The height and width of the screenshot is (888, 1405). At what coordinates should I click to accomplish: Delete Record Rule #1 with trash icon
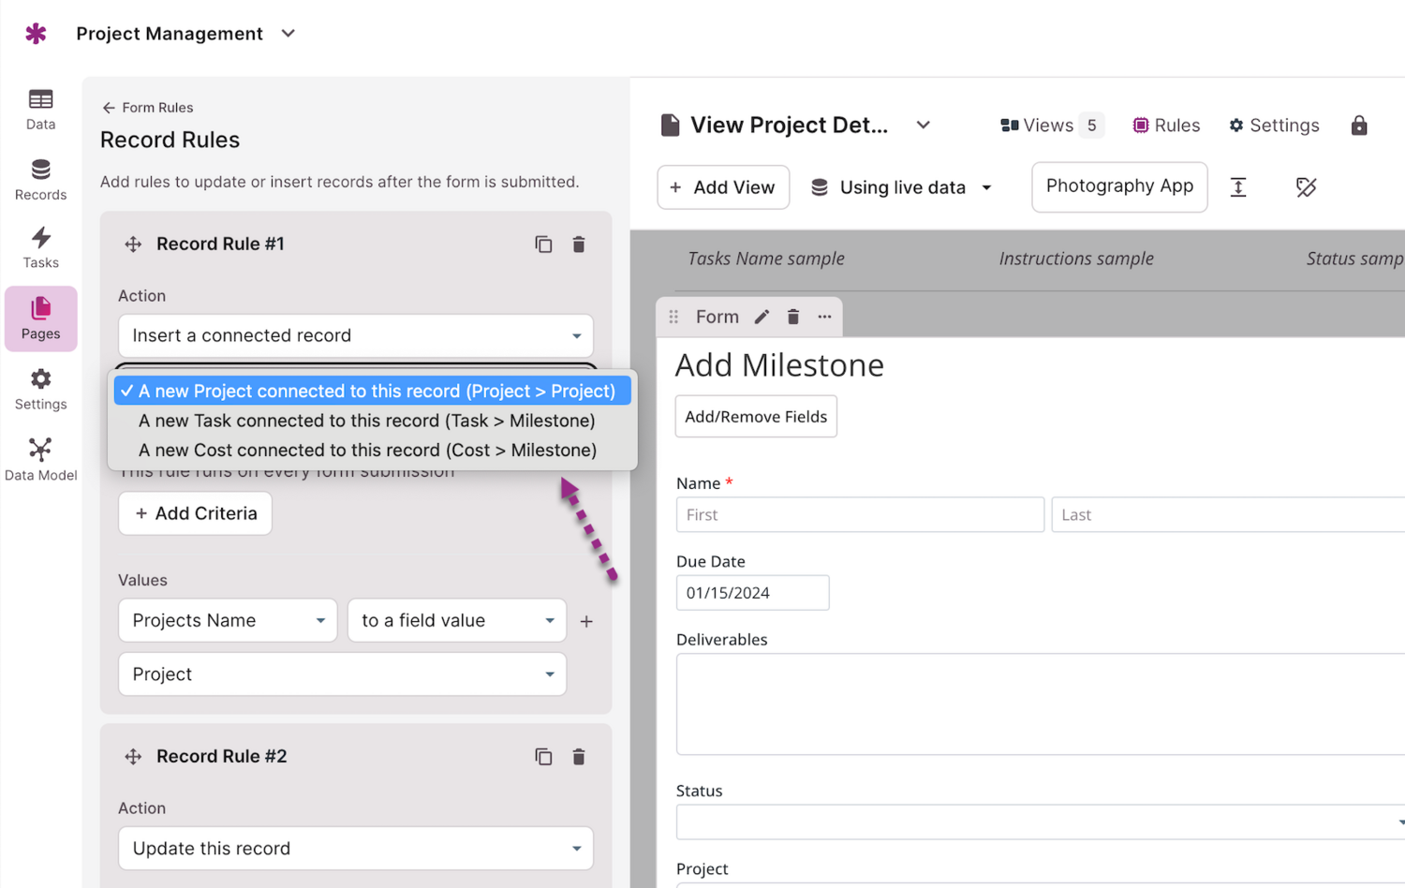coord(579,244)
